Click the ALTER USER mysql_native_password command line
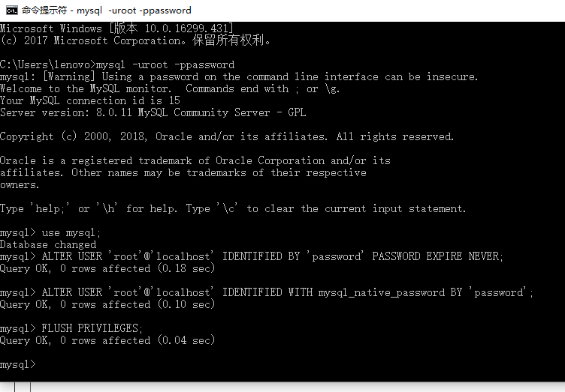 [267, 292]
